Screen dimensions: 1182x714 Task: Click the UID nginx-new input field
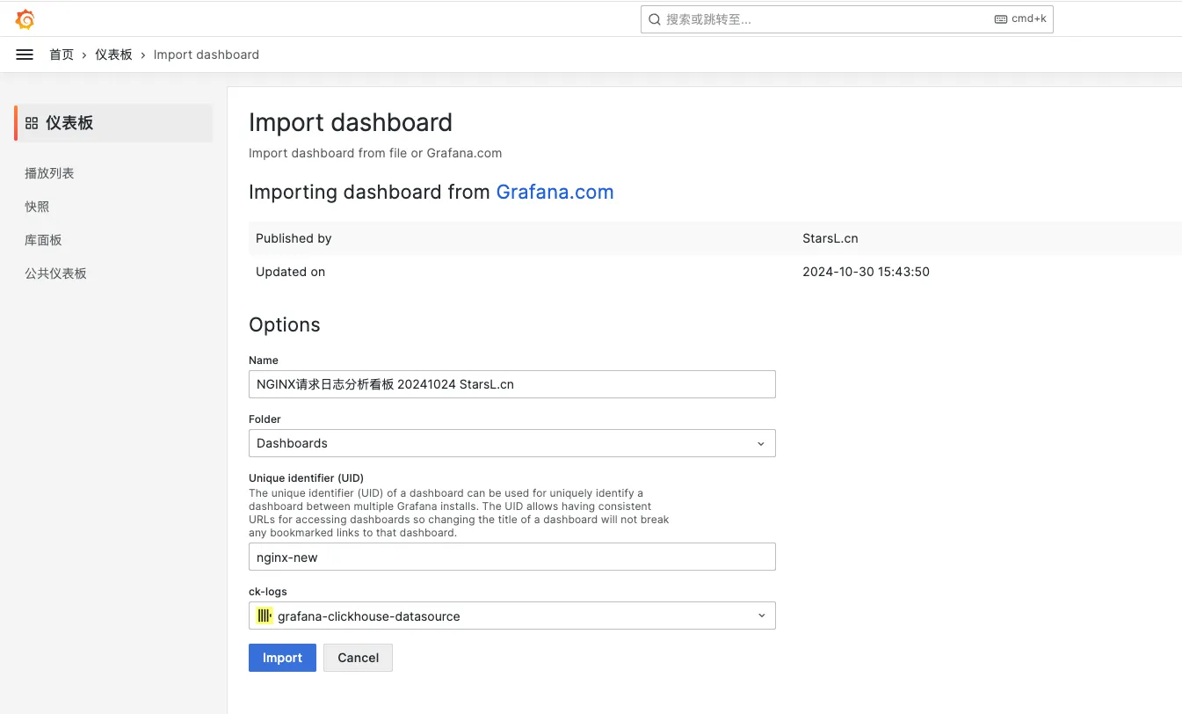tap(511, 557)
